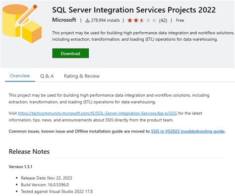Click the green Download button

pos(70,53)
